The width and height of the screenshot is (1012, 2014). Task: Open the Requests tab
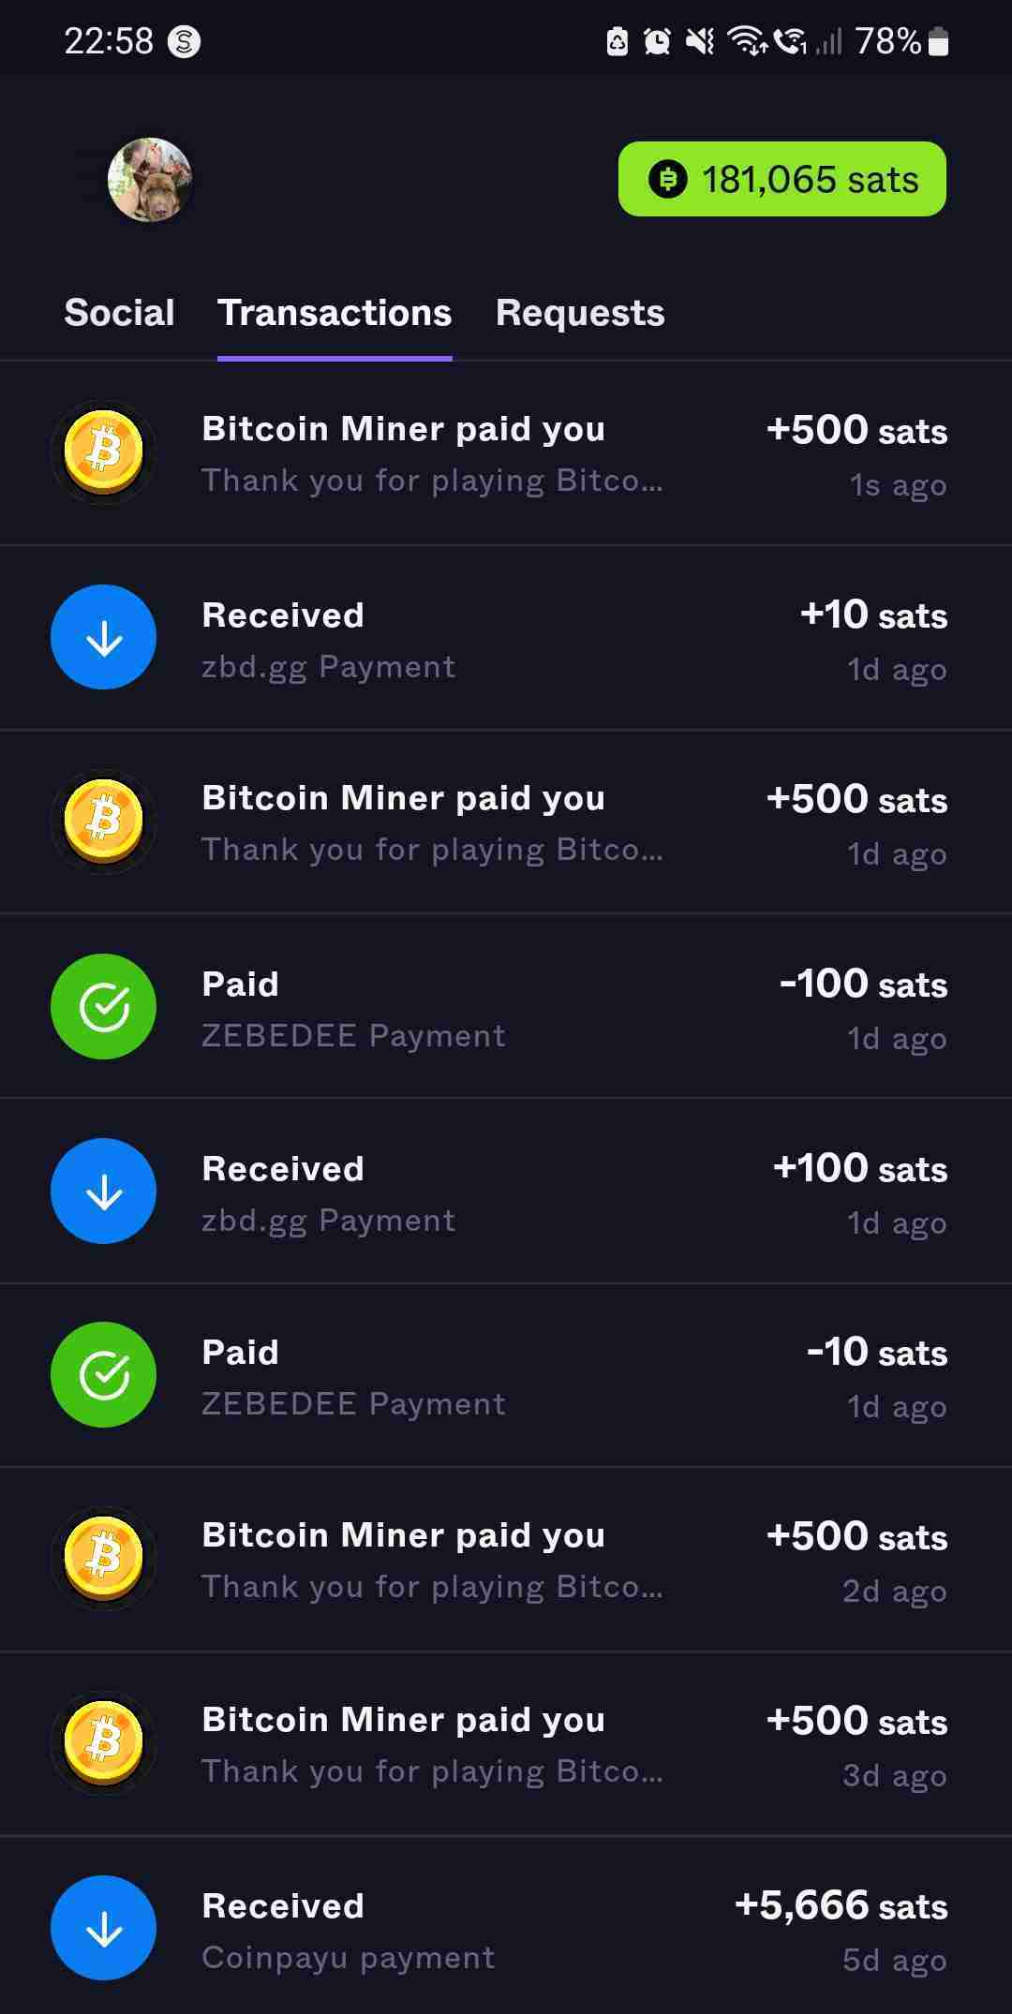point(579,313)
